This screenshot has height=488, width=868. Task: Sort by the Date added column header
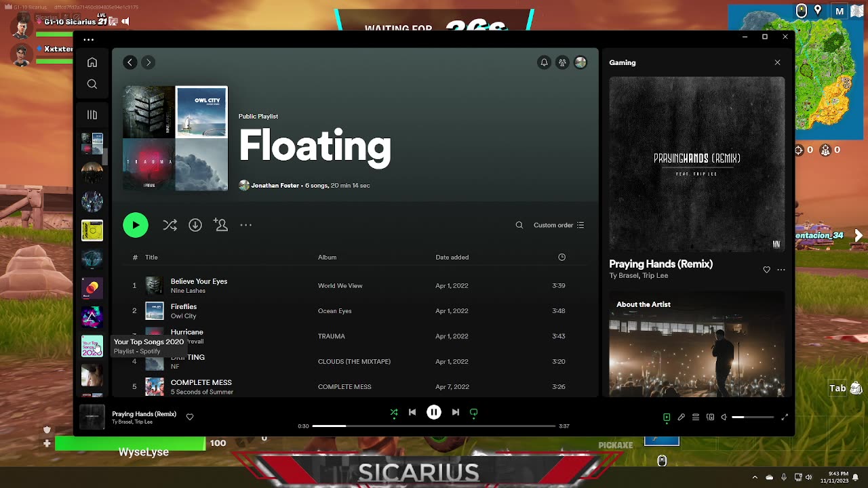pos(452,258)
